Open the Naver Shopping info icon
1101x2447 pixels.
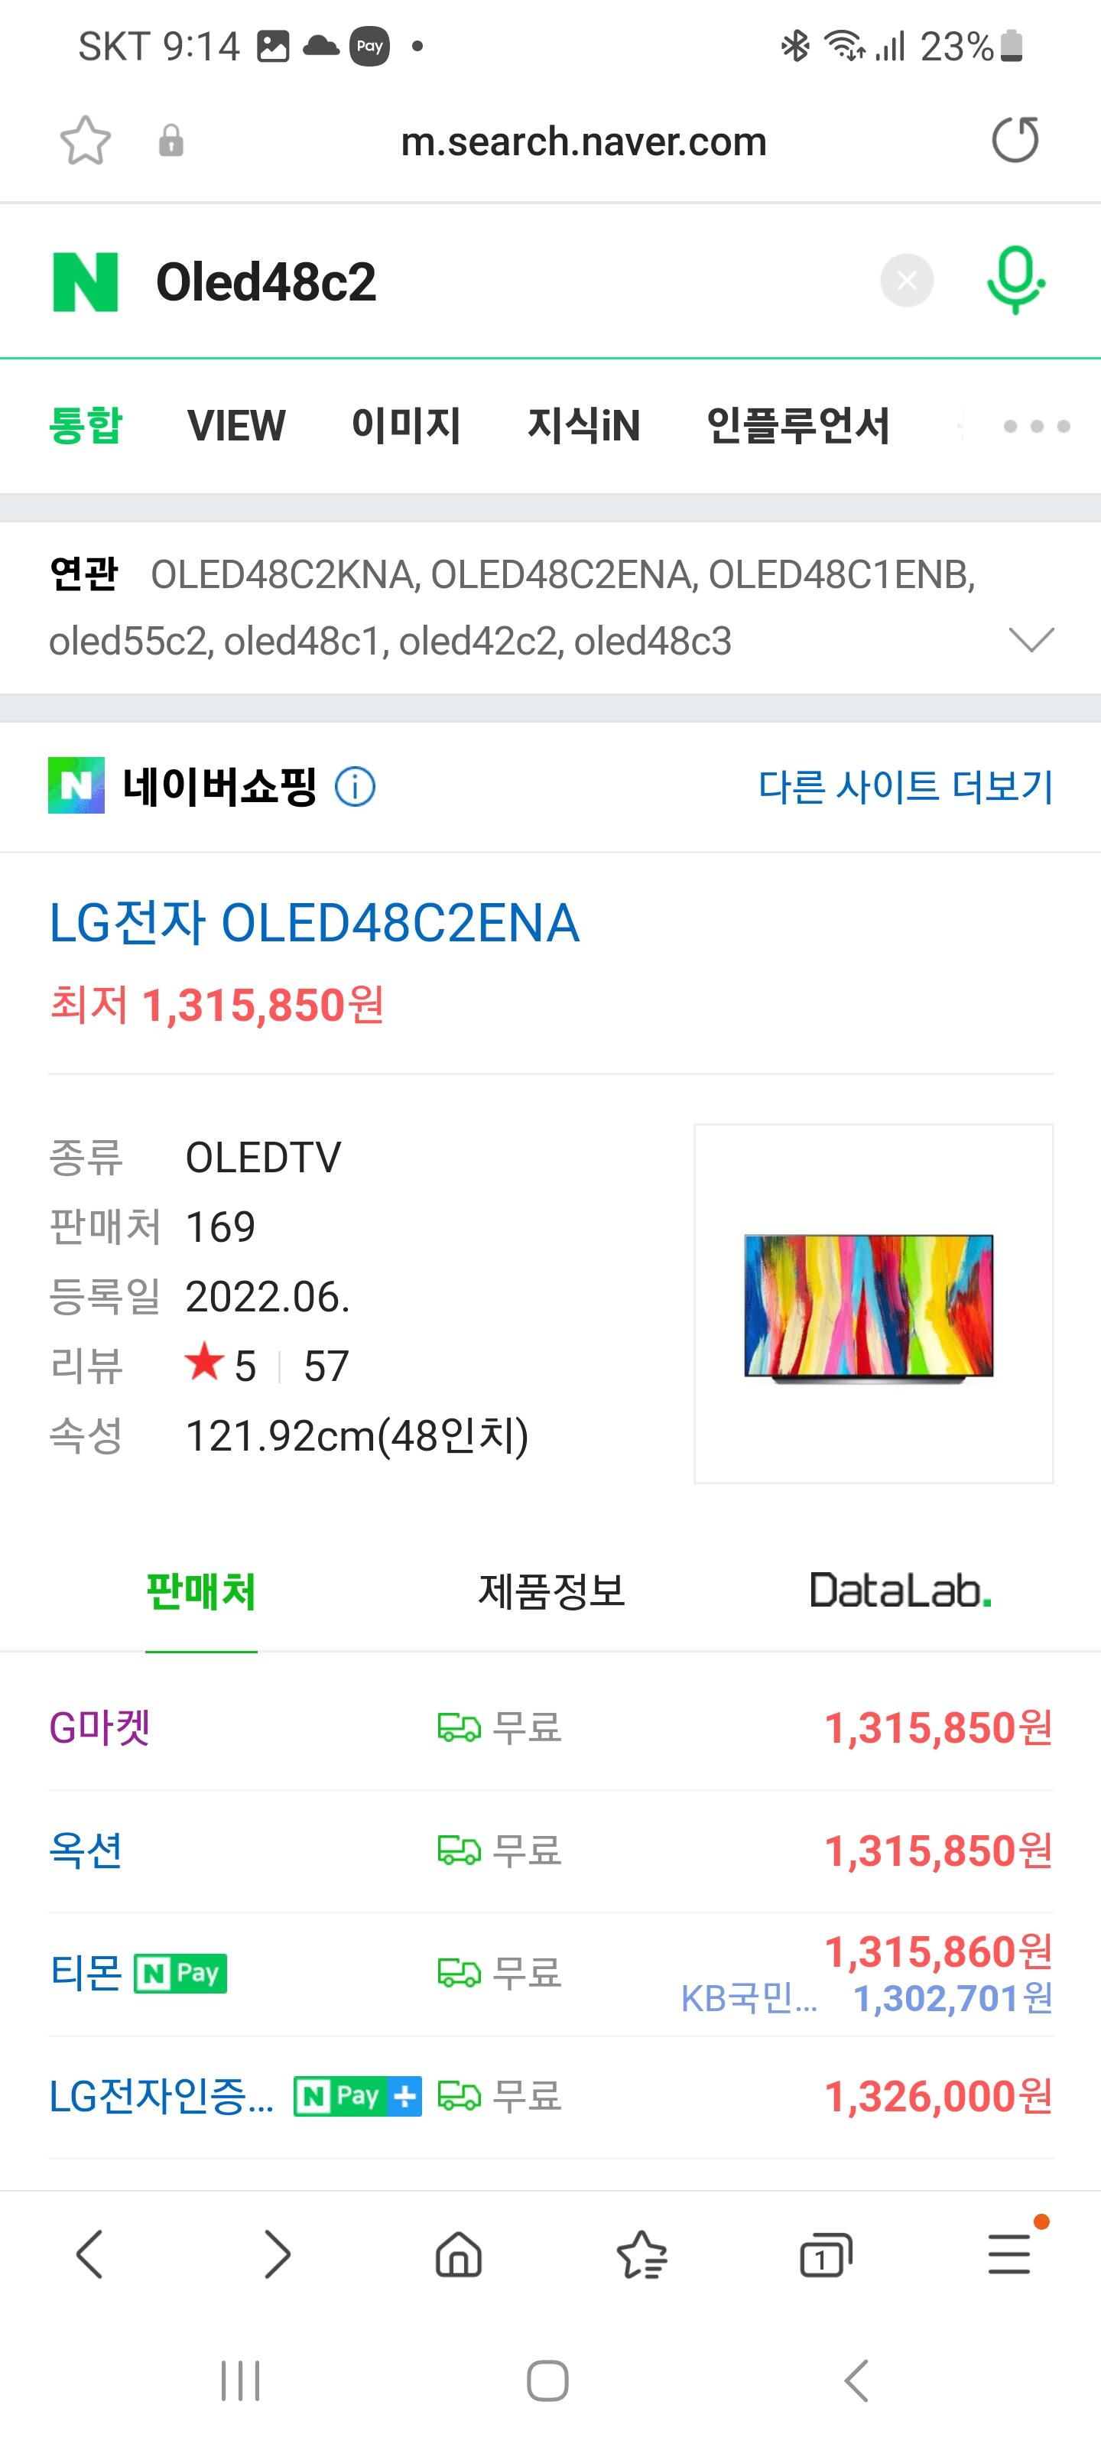coord(356,787)
